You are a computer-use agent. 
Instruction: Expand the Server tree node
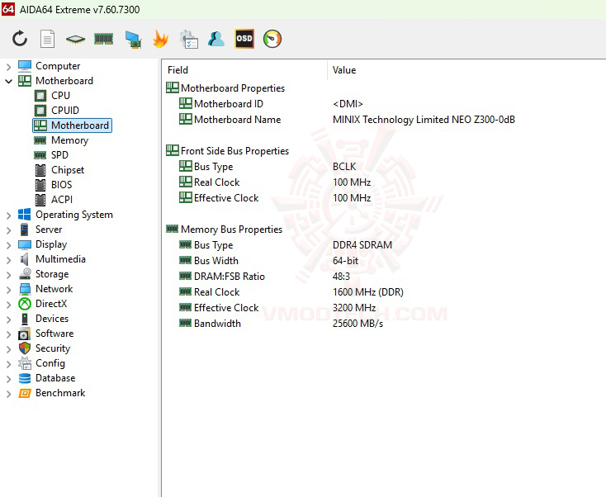pyautogui.click(x=8, y=230)
